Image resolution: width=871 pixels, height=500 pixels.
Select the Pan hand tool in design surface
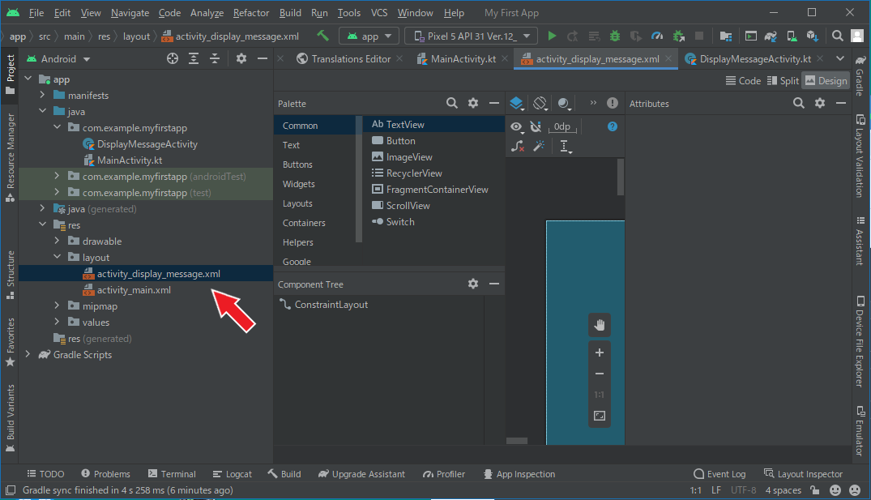[600, 326]
